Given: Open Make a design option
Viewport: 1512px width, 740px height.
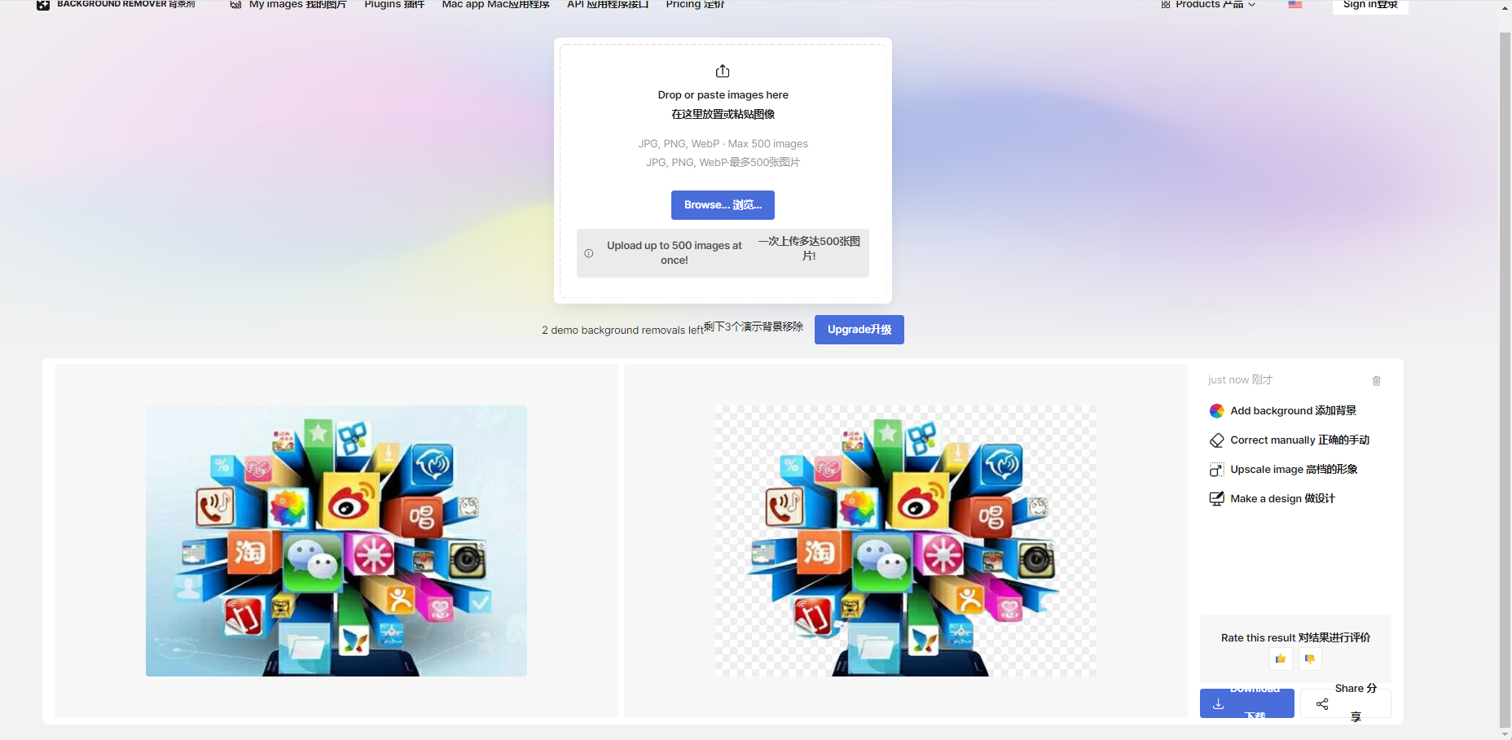Looking at the screenshot, I should (1272, 499).
